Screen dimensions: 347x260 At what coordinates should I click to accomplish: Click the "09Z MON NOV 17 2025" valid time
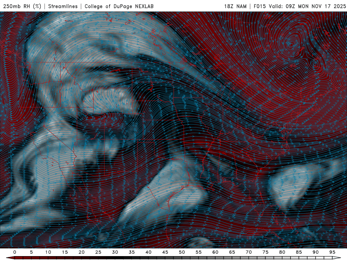coord(316,6)
